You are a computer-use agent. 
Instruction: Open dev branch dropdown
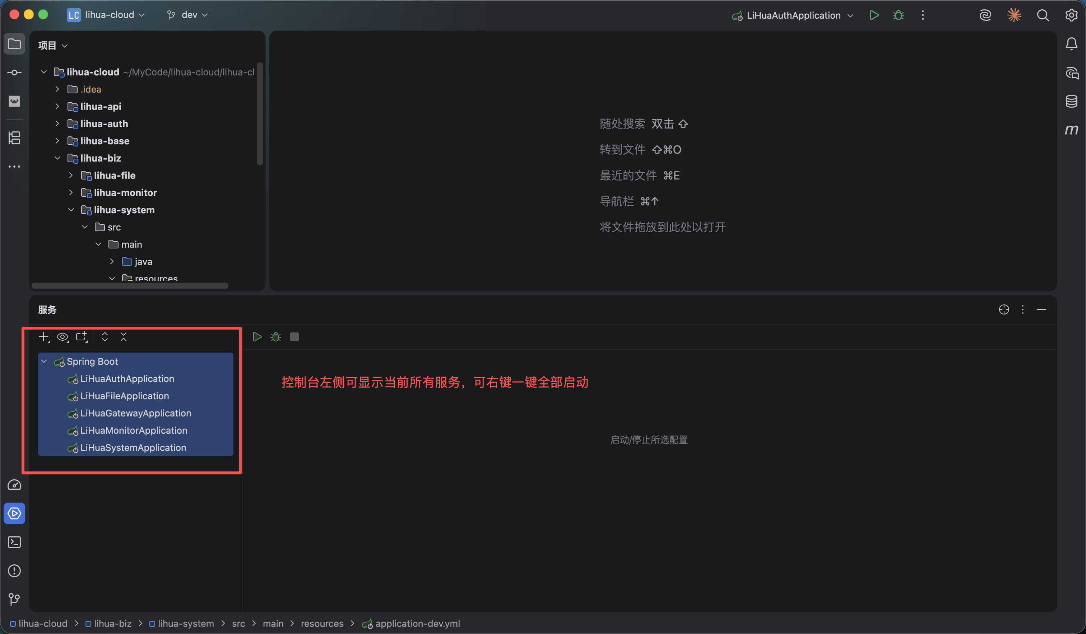pyautogui.click(x=187, y=15)
